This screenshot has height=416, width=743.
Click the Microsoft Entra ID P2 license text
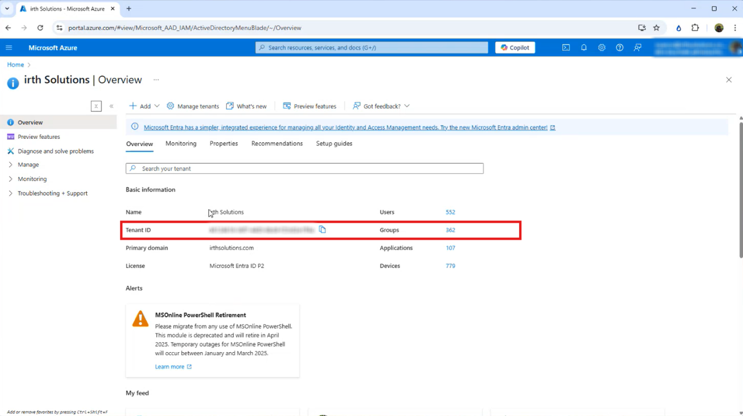[x=237, y=266]
